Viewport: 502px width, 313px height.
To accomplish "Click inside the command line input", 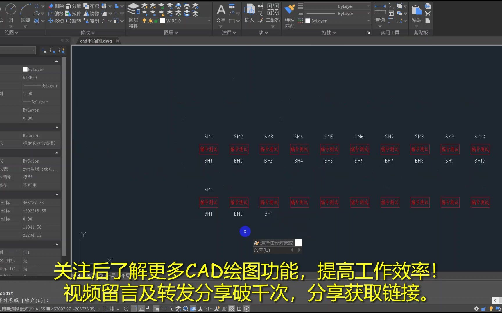I will pyautogui.click(x=87, y=301).
